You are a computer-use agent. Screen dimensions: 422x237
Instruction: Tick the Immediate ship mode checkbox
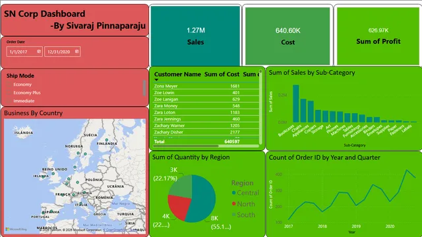pyautogui.click(x=9, y=101)
